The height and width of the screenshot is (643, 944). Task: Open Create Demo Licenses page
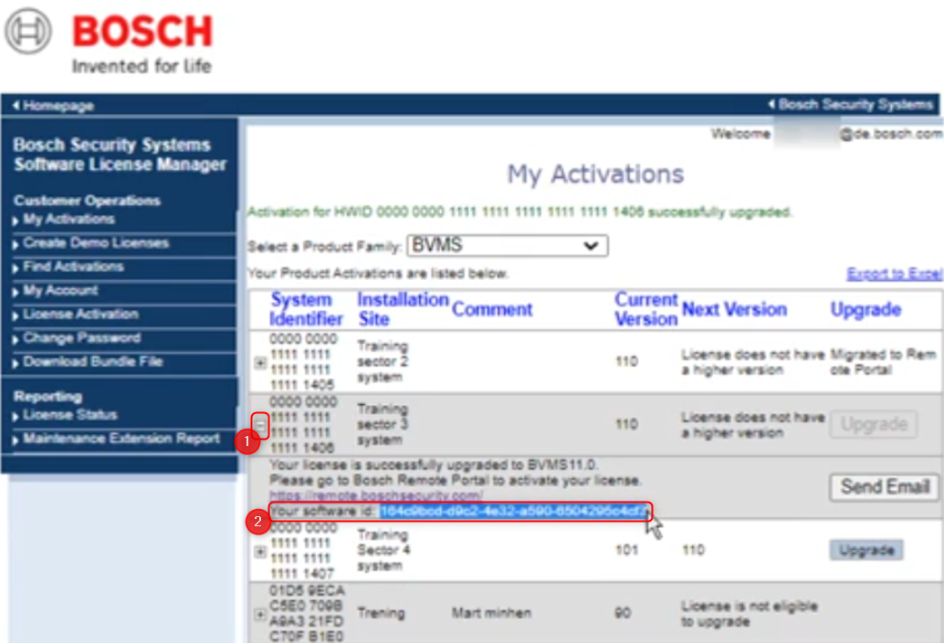point(96,244)
